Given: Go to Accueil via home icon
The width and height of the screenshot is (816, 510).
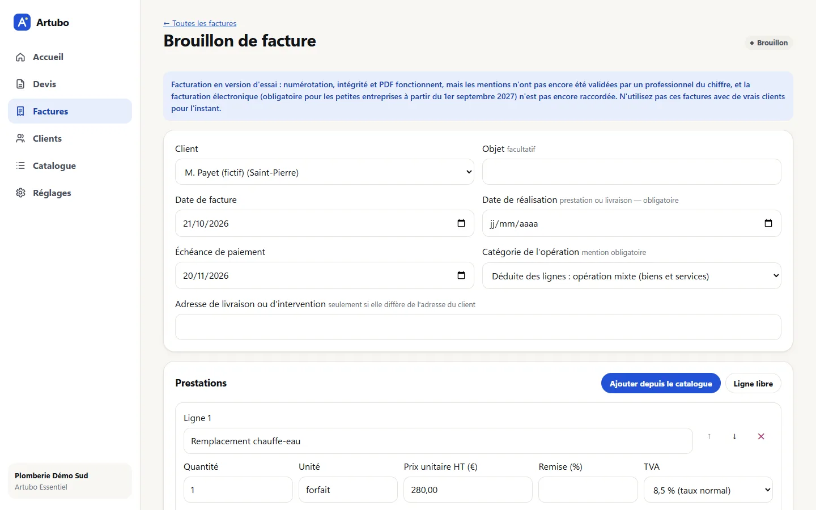Looking at the screenshot, I should (20, 57).
